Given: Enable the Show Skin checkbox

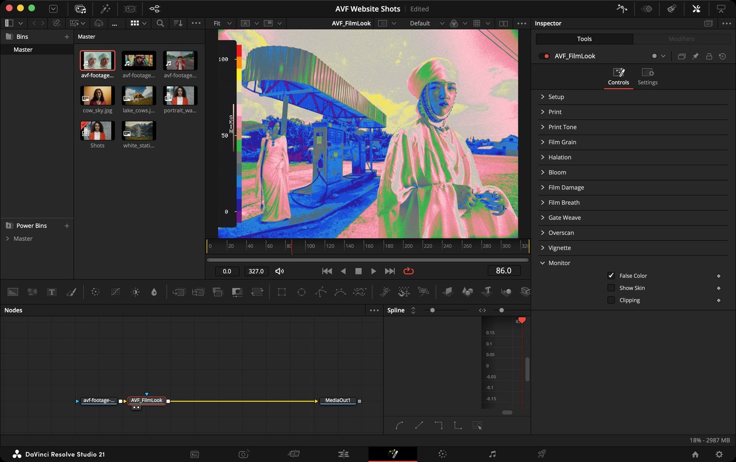Looking at the screenshot, I should tap(611, 288).
